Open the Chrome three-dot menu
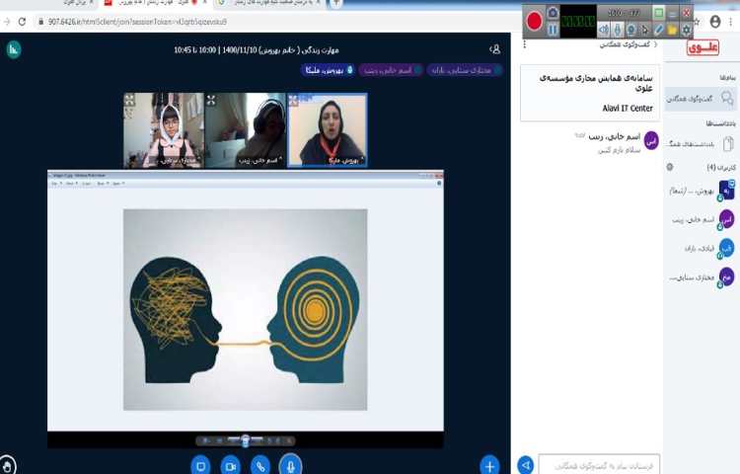 click(731, 22)
